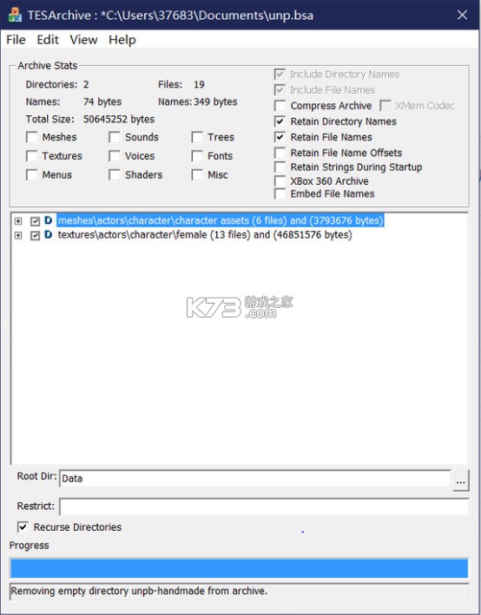
Task: Expand the textures\actors\character\female directory node
Action: point(18,235)
